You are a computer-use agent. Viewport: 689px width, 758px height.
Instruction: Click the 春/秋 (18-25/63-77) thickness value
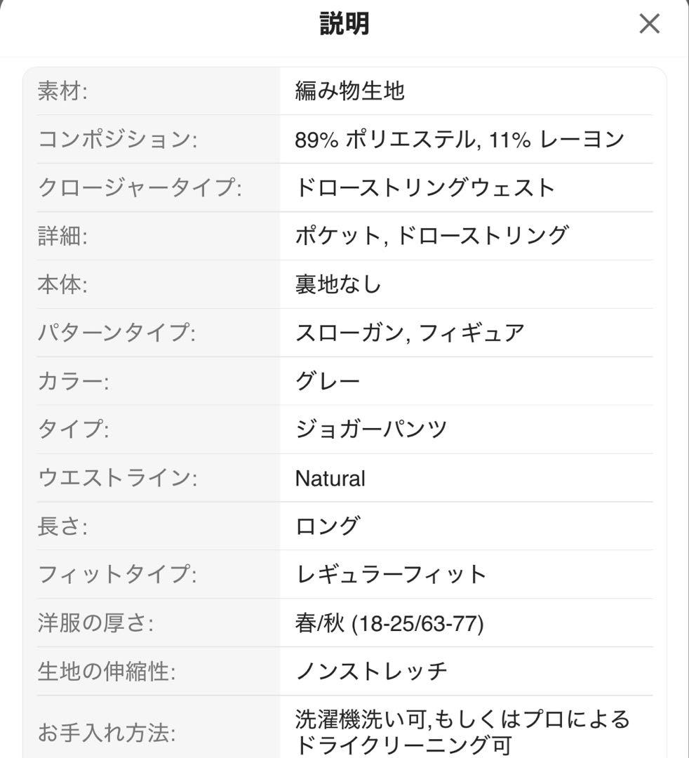(389, 623)
